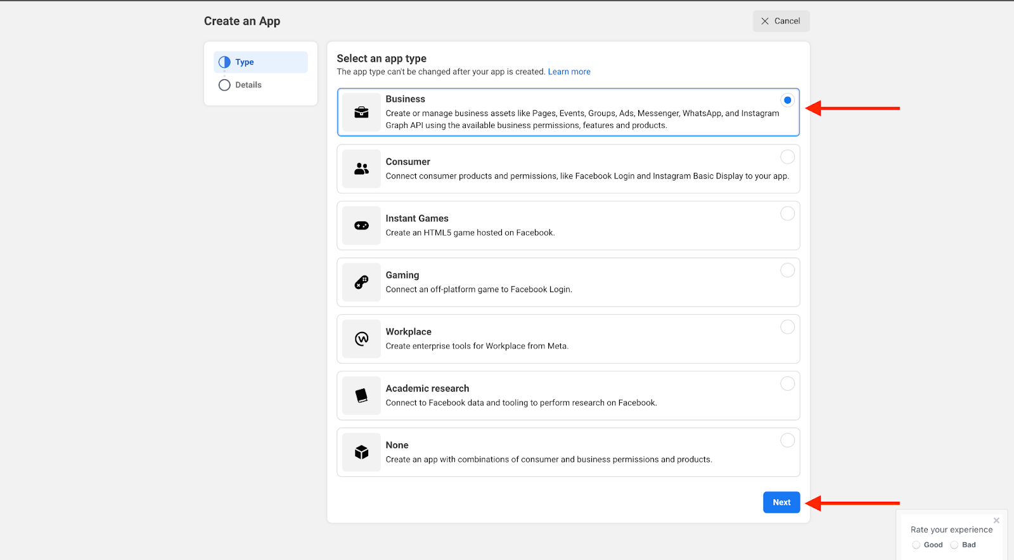Click the Consumer people icon
Viewport: 1014px width, 560px height.
(x=361, y=169)
